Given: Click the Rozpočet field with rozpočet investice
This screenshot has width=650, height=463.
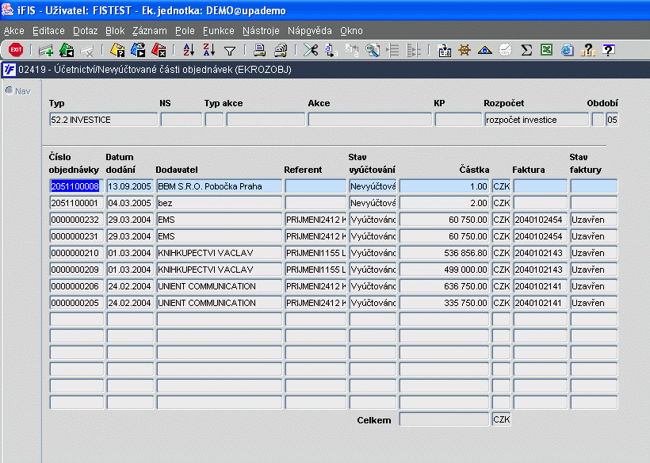Looking at the screenshot, I should [536, 120].
